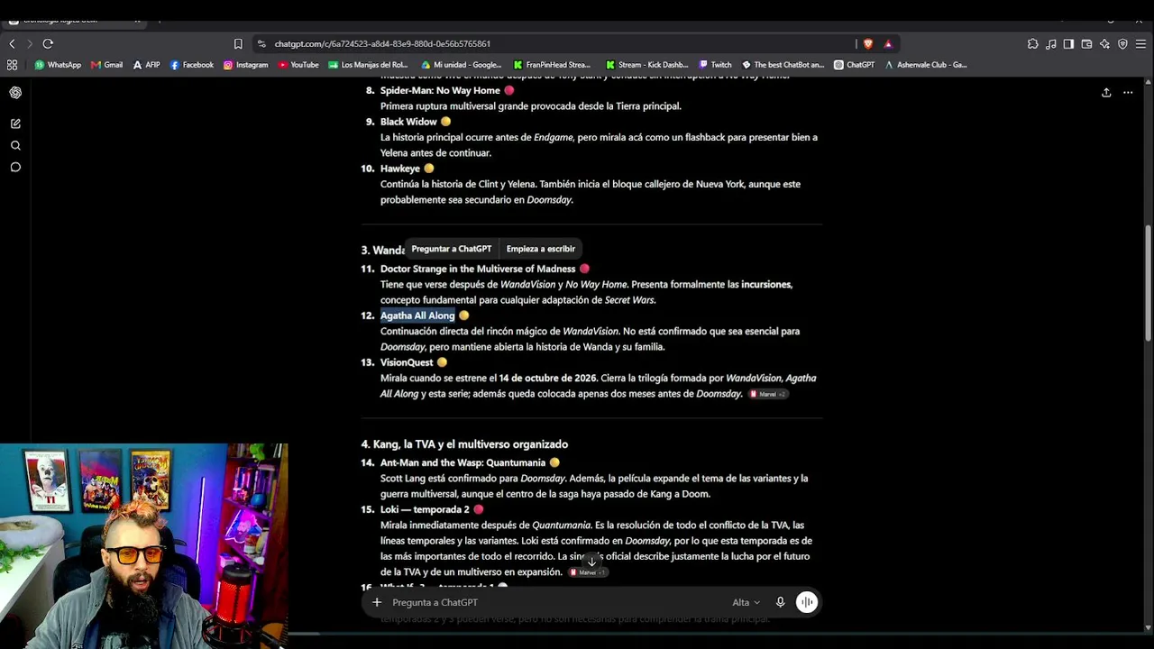The width and height of the screenshot is (1154, 649).
Task: Open the apps grid in the bookmarks bar
Action: point(12,65)
